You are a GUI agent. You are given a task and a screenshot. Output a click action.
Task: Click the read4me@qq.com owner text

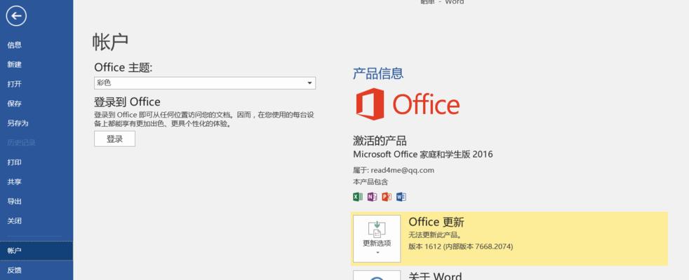pyautogui.click(x=402, y=170)
